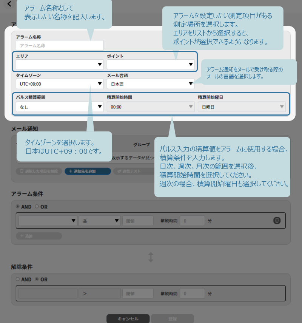This screenshot has width=302, height=323.
Task: Click the 送信テスト button
Action: point(134,171)
